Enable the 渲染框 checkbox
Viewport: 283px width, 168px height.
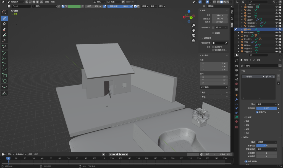tap(213, 33)
